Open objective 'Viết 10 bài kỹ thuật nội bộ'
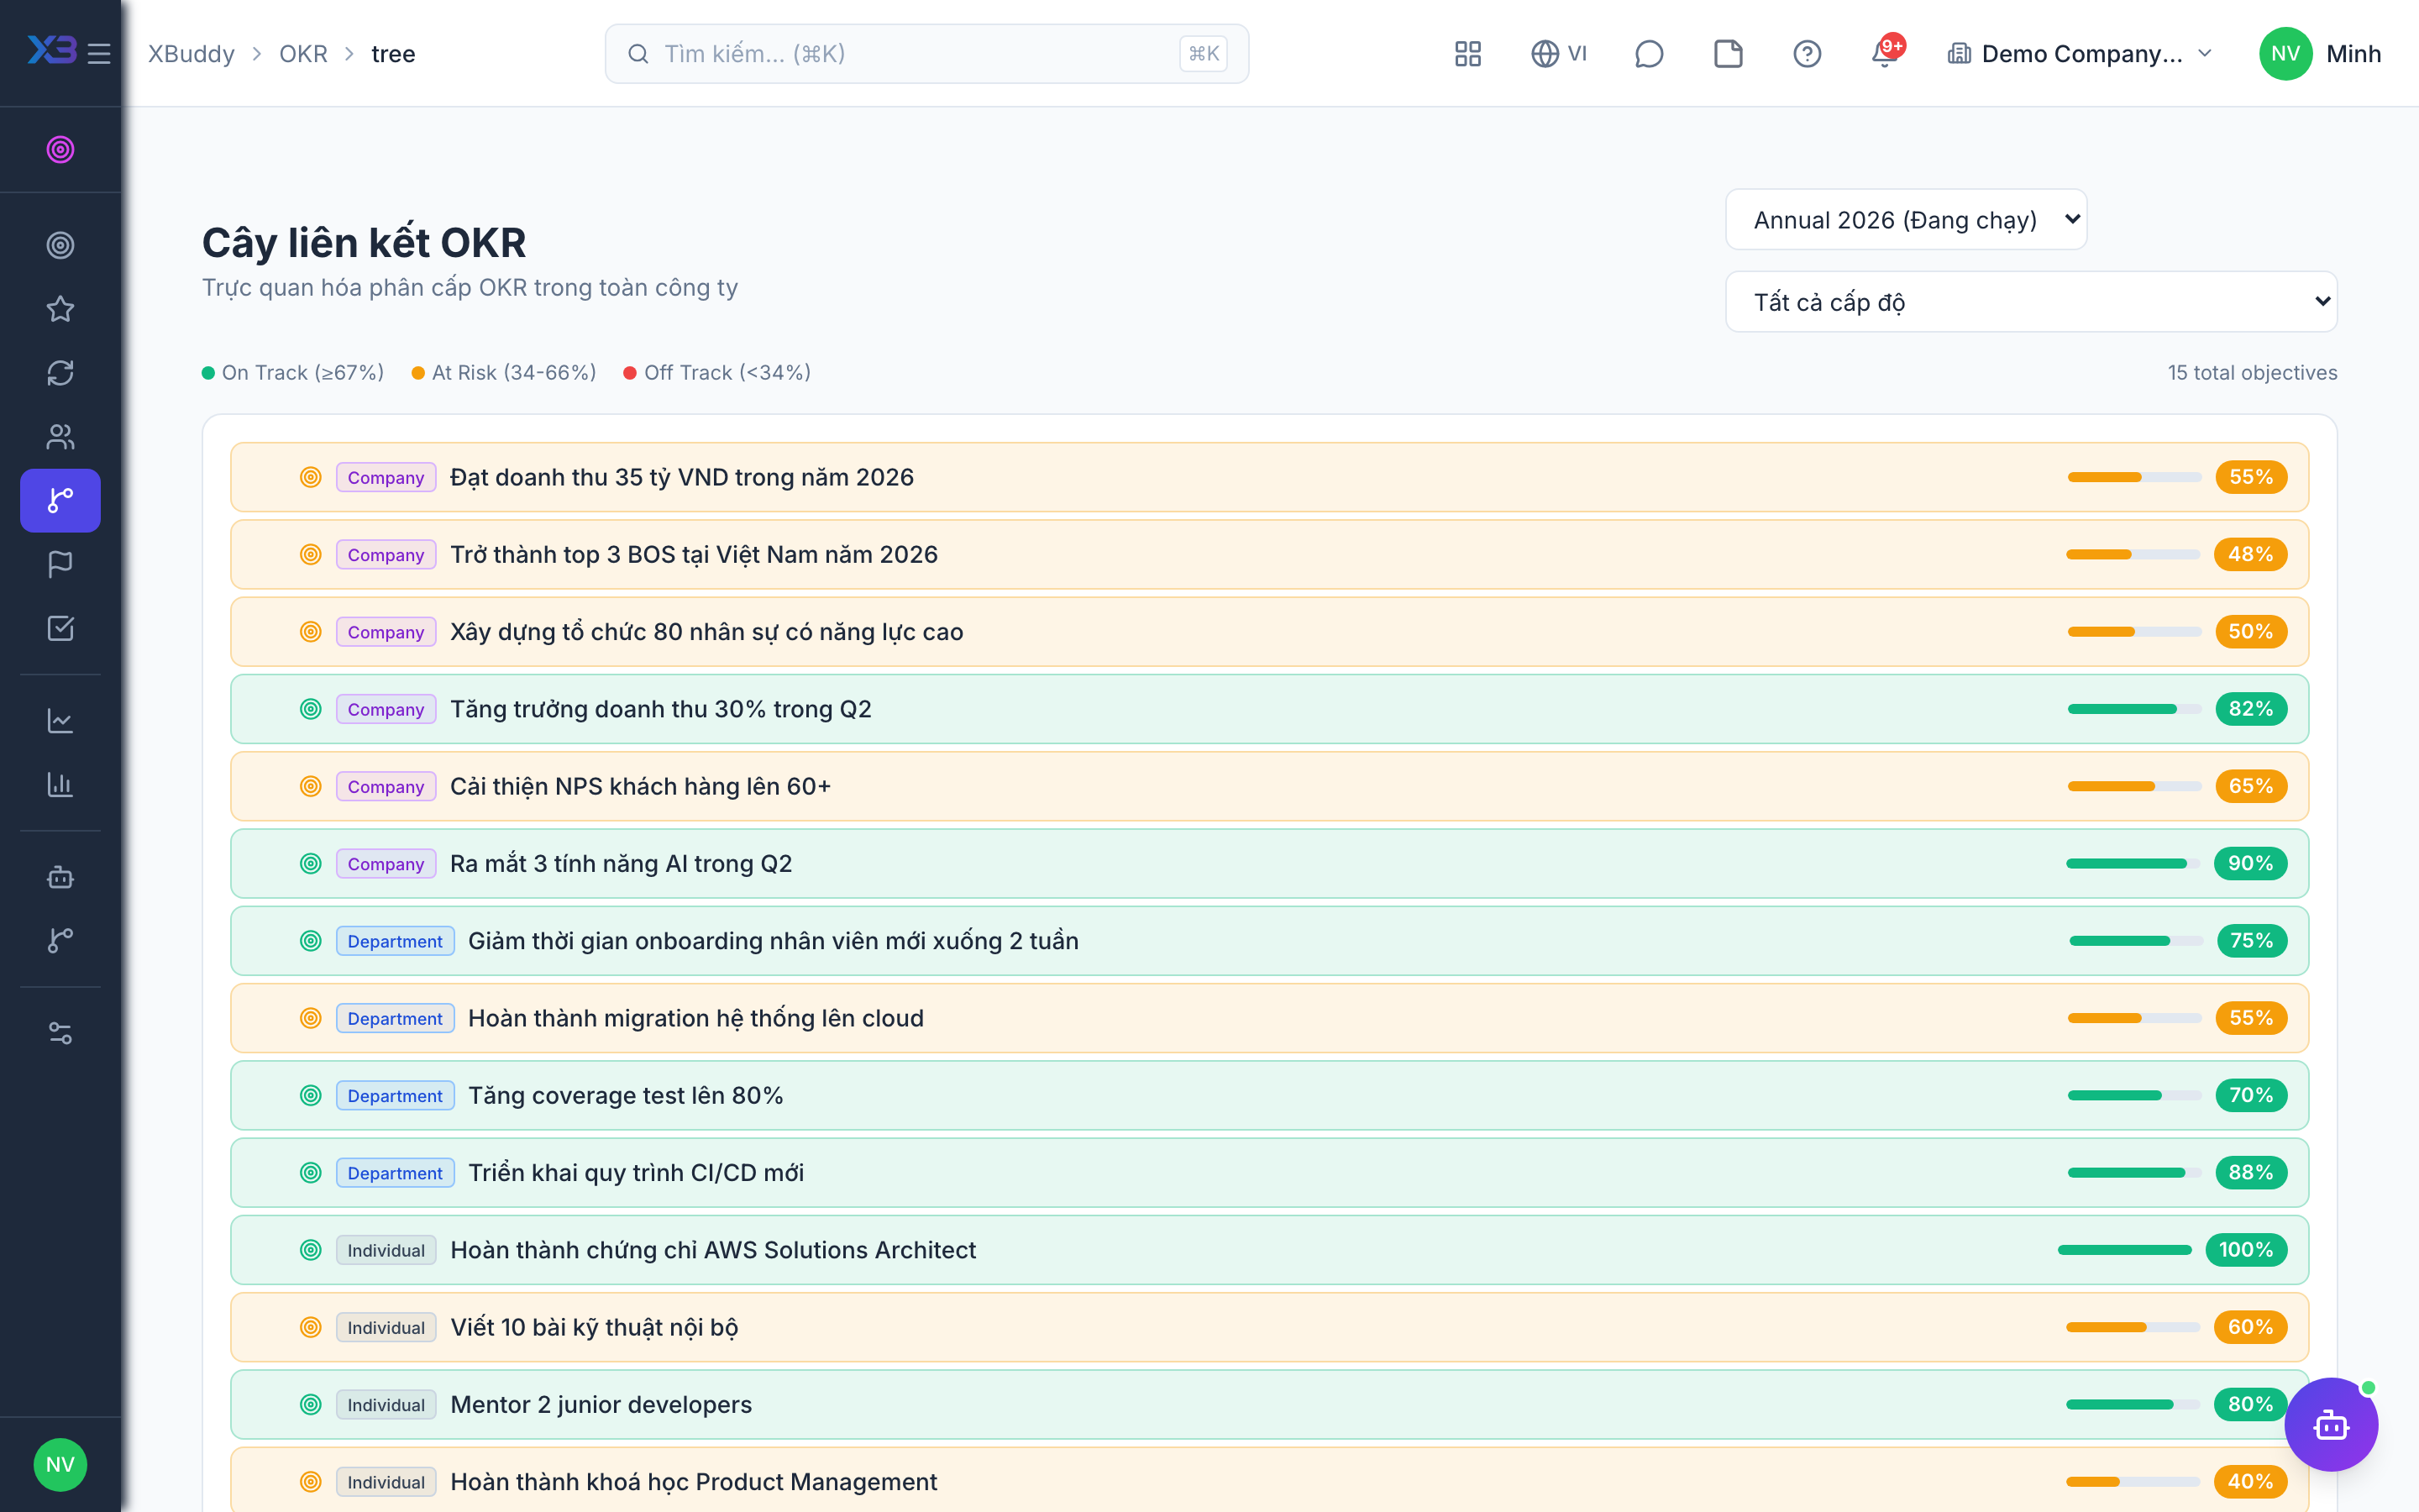Image resolution: width=2419 pixels, height=1512 pixels. tap(1269, 1327)
